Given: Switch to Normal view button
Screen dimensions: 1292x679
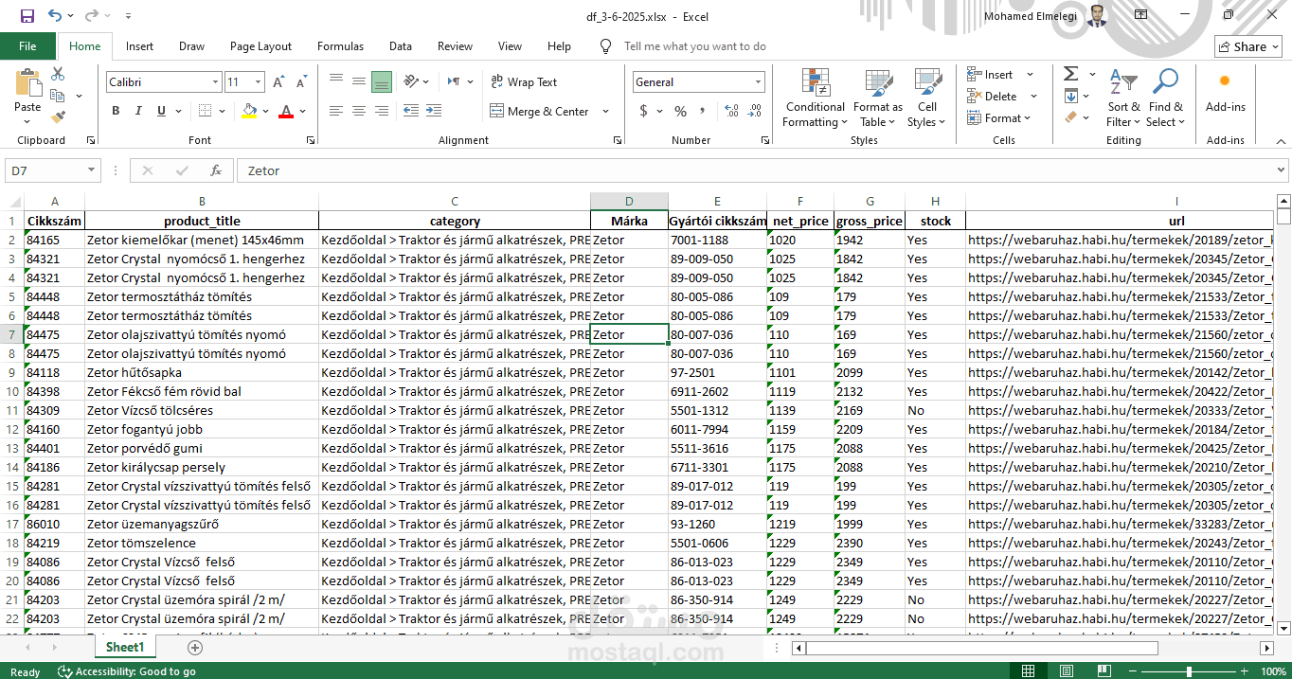Looking at the screenshot, I should (x=1028, y=671).
